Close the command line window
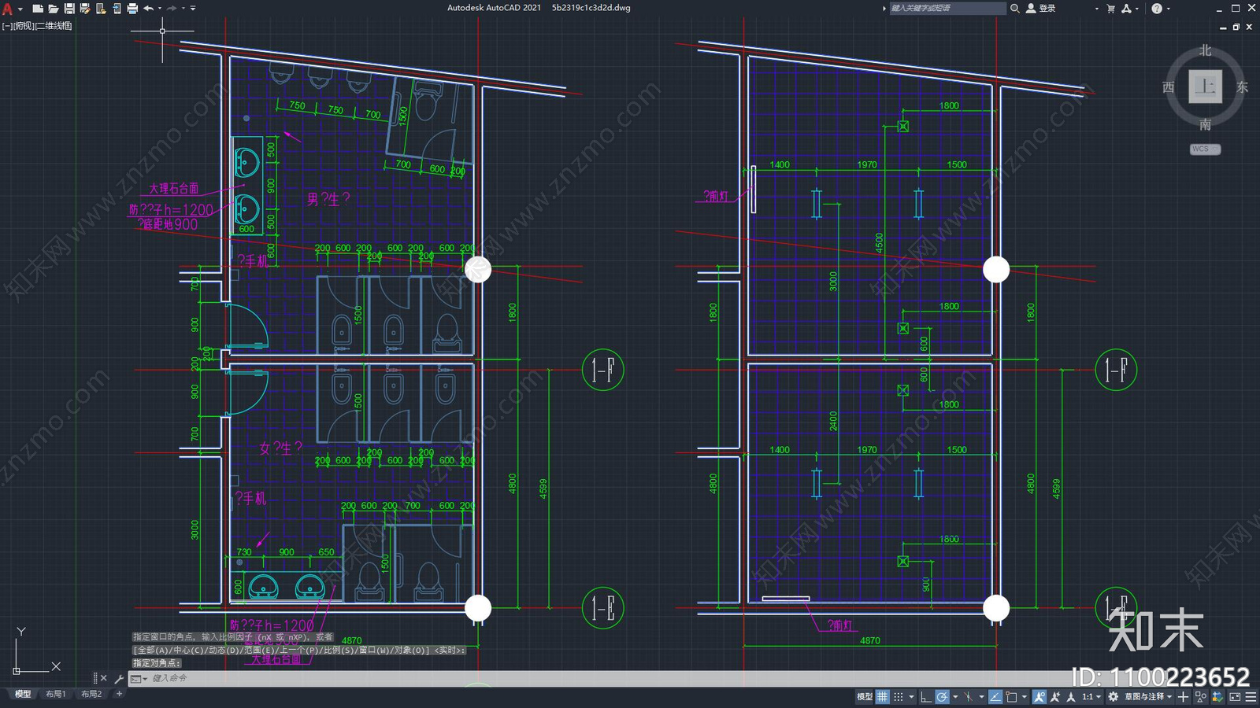The height and width of the screenshot is (708, 1260). [x=103, y=678]
